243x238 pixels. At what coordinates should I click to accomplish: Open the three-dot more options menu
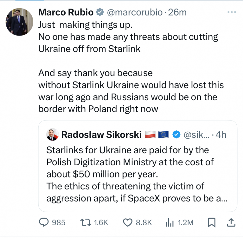pyautogui.click(x=232, y=13)
